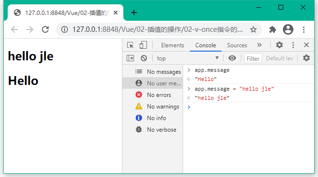Select the No messages sidebar row
318x177 pixels.
tap(153, 71)
